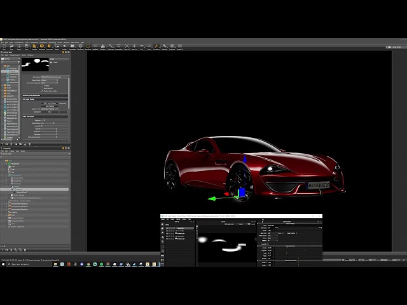Open the Scene menu in Material Editor
Viewport: 407px width, 305px height.
[x=24, y=55]
